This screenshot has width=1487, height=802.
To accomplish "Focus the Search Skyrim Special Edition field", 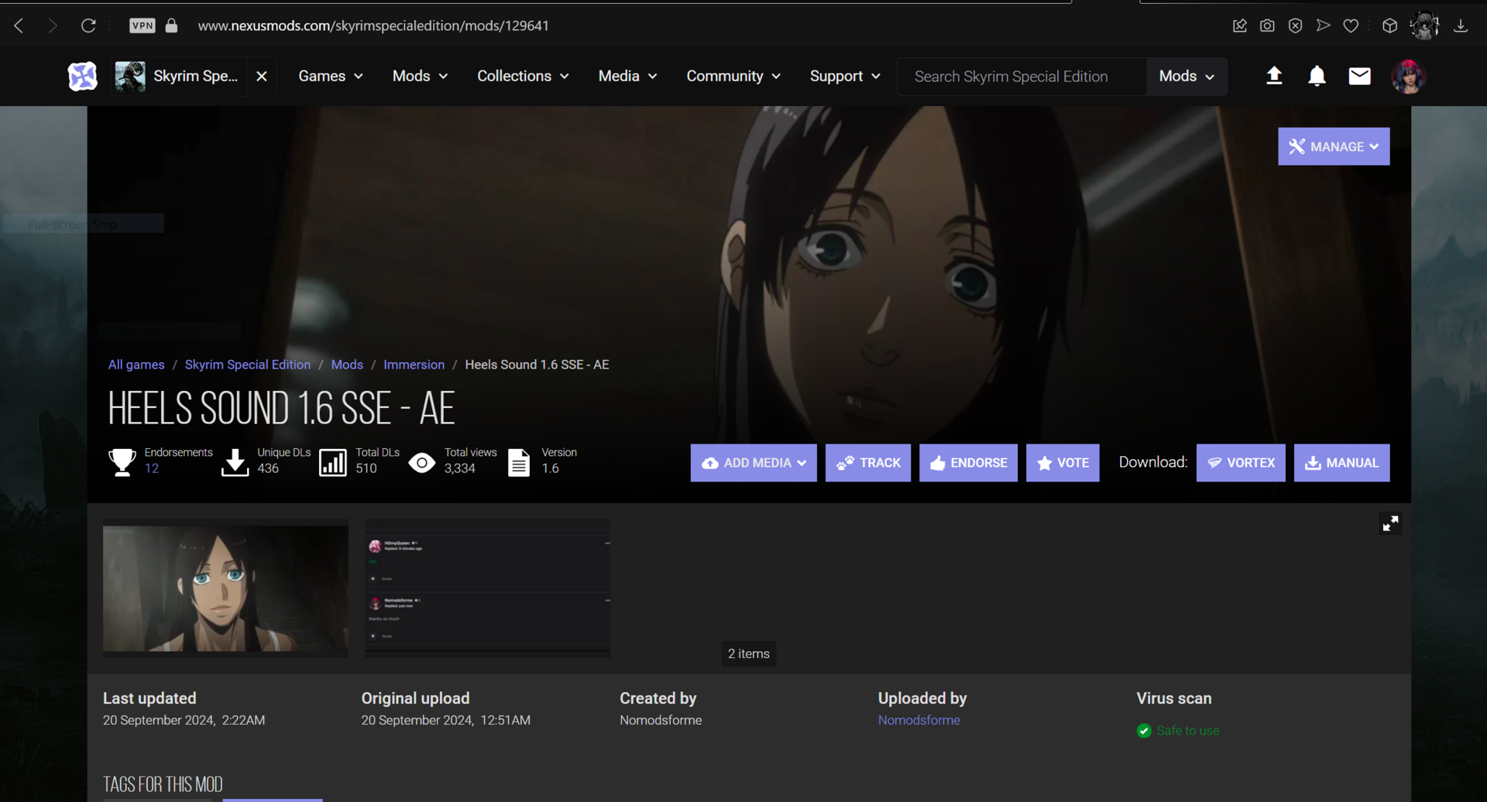I will coord(1022,77).
